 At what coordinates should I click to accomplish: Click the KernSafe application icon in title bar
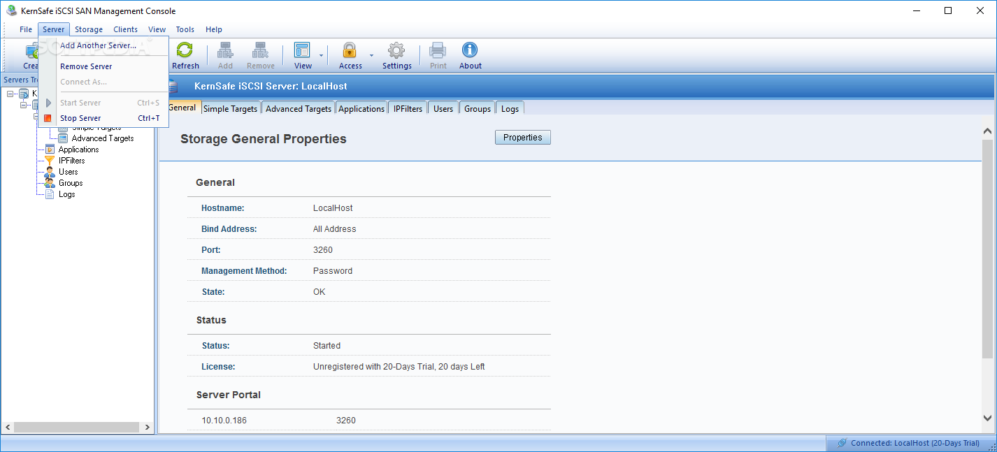click(x=11, y=10)
